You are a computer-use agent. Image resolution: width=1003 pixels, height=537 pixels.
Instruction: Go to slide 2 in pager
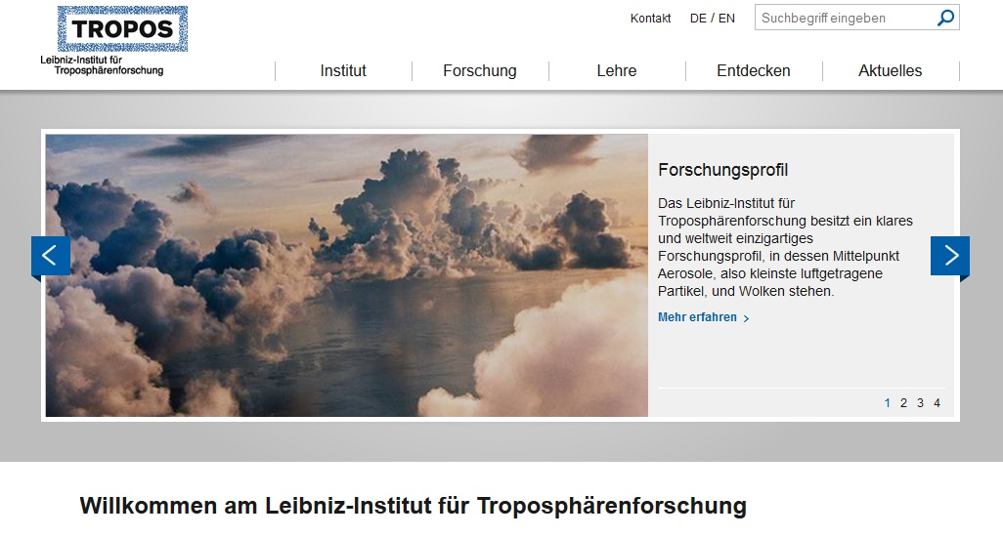coord(904,403)
